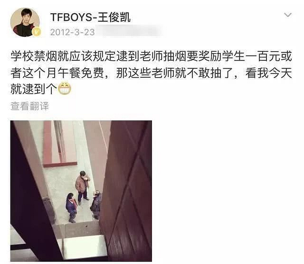304x264 pixels.
Task: Click the post line starting 者这个月午餐免费
Action: (151, 73)
